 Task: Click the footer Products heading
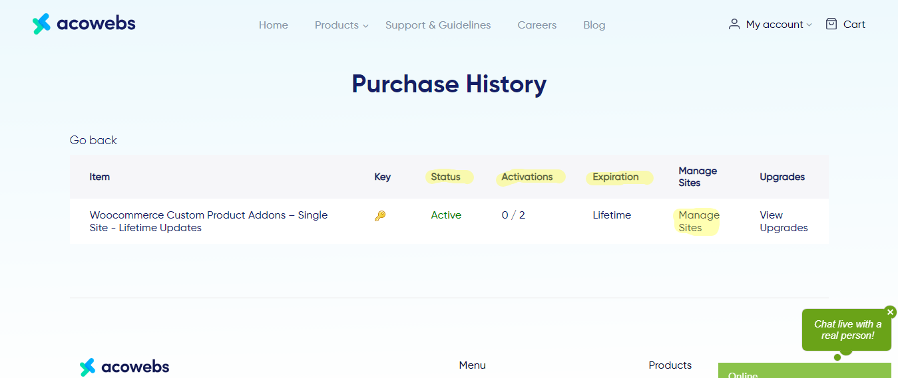[670, 365]
